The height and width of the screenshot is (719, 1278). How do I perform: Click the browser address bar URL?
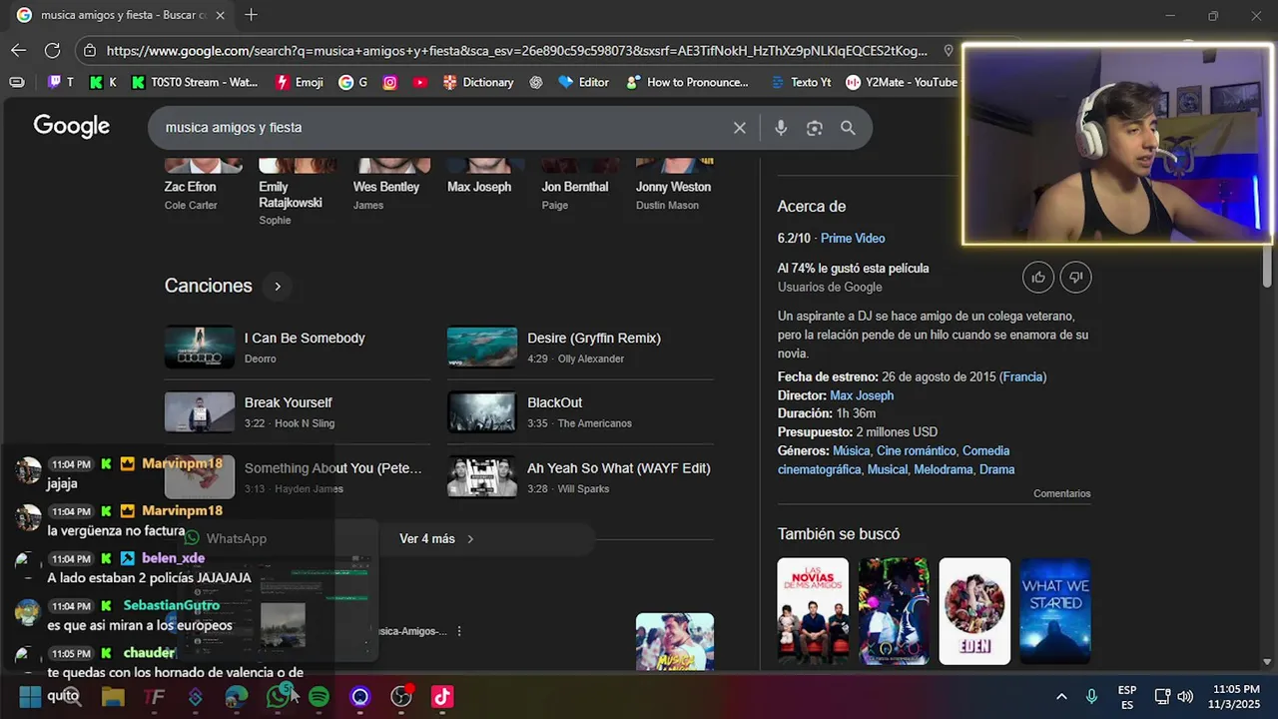coord(516,51)
